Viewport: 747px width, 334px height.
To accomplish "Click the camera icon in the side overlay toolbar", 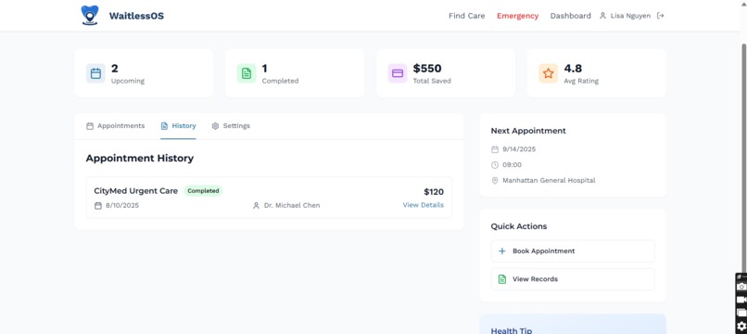I will click(x=741, y=287).
